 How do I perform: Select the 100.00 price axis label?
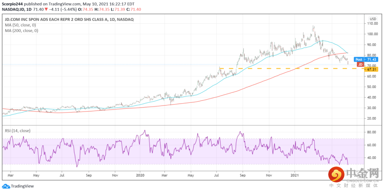click(x=372, y=34)
